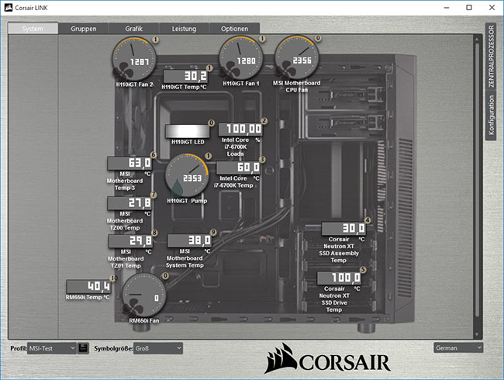504x380 pixels.
Task: Click badge 1 on H110iGT Fan 1
Action: pos(262,39)
